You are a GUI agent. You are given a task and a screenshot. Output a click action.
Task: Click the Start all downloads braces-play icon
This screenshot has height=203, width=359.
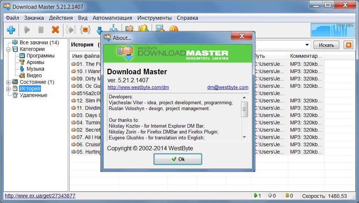(71, 30)
